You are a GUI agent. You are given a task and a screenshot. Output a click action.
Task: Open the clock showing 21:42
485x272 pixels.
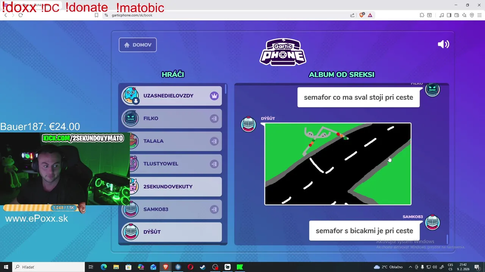[463, 267]
